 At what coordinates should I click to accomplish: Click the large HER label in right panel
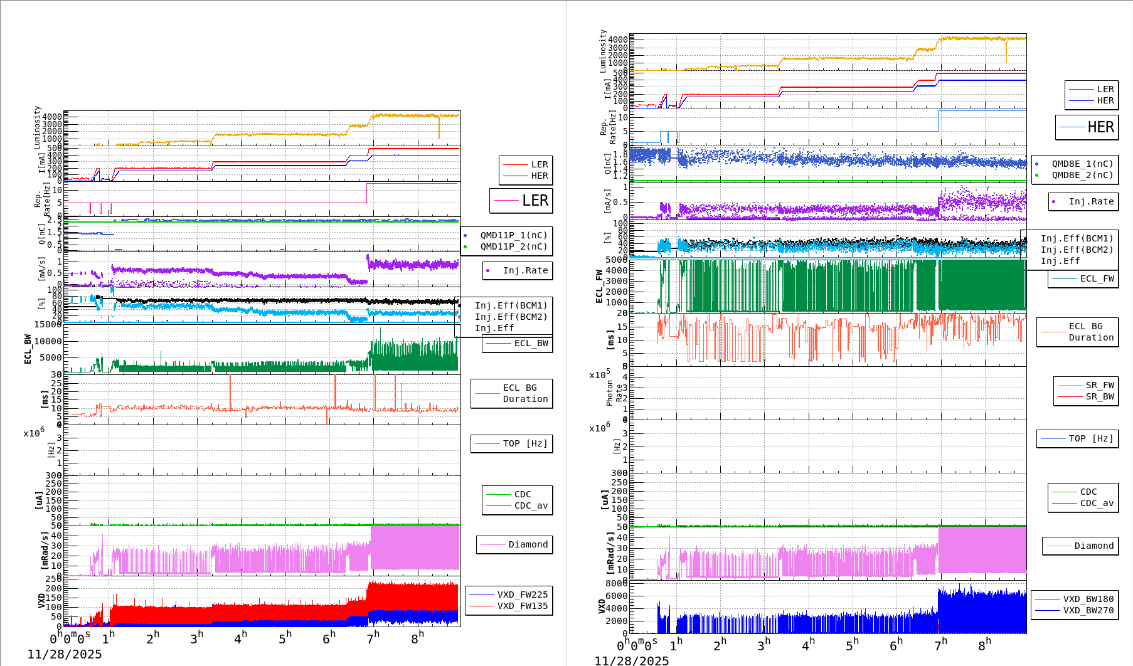(x=1087, y=127)
